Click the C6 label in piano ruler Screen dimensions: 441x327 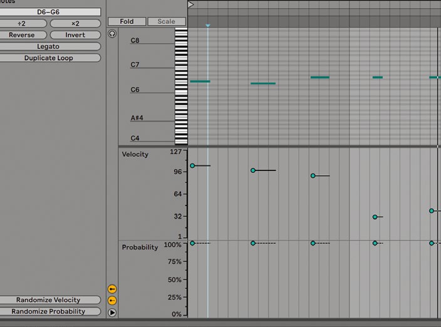click(x=135, y=90)
